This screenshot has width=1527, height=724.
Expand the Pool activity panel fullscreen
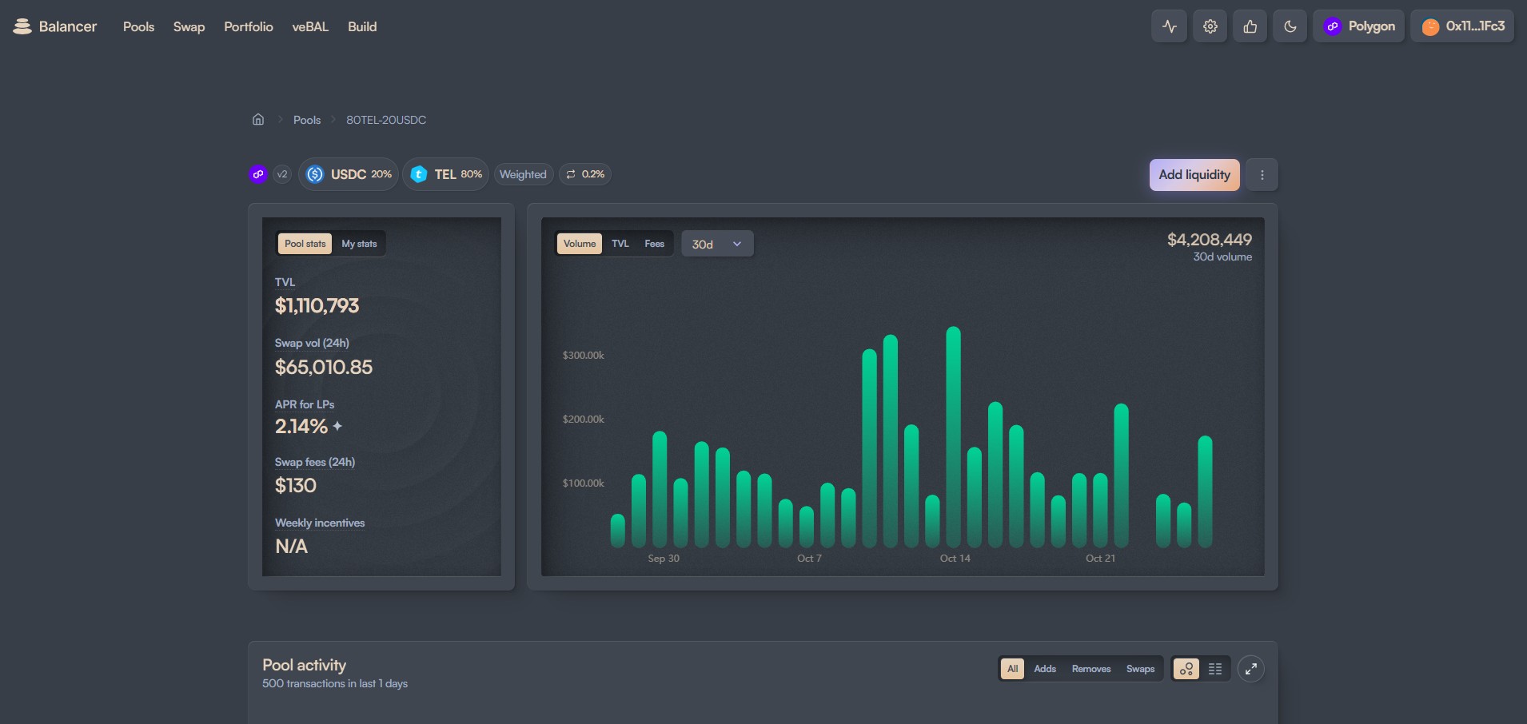pyautogui.click(x=1250, y=669)
